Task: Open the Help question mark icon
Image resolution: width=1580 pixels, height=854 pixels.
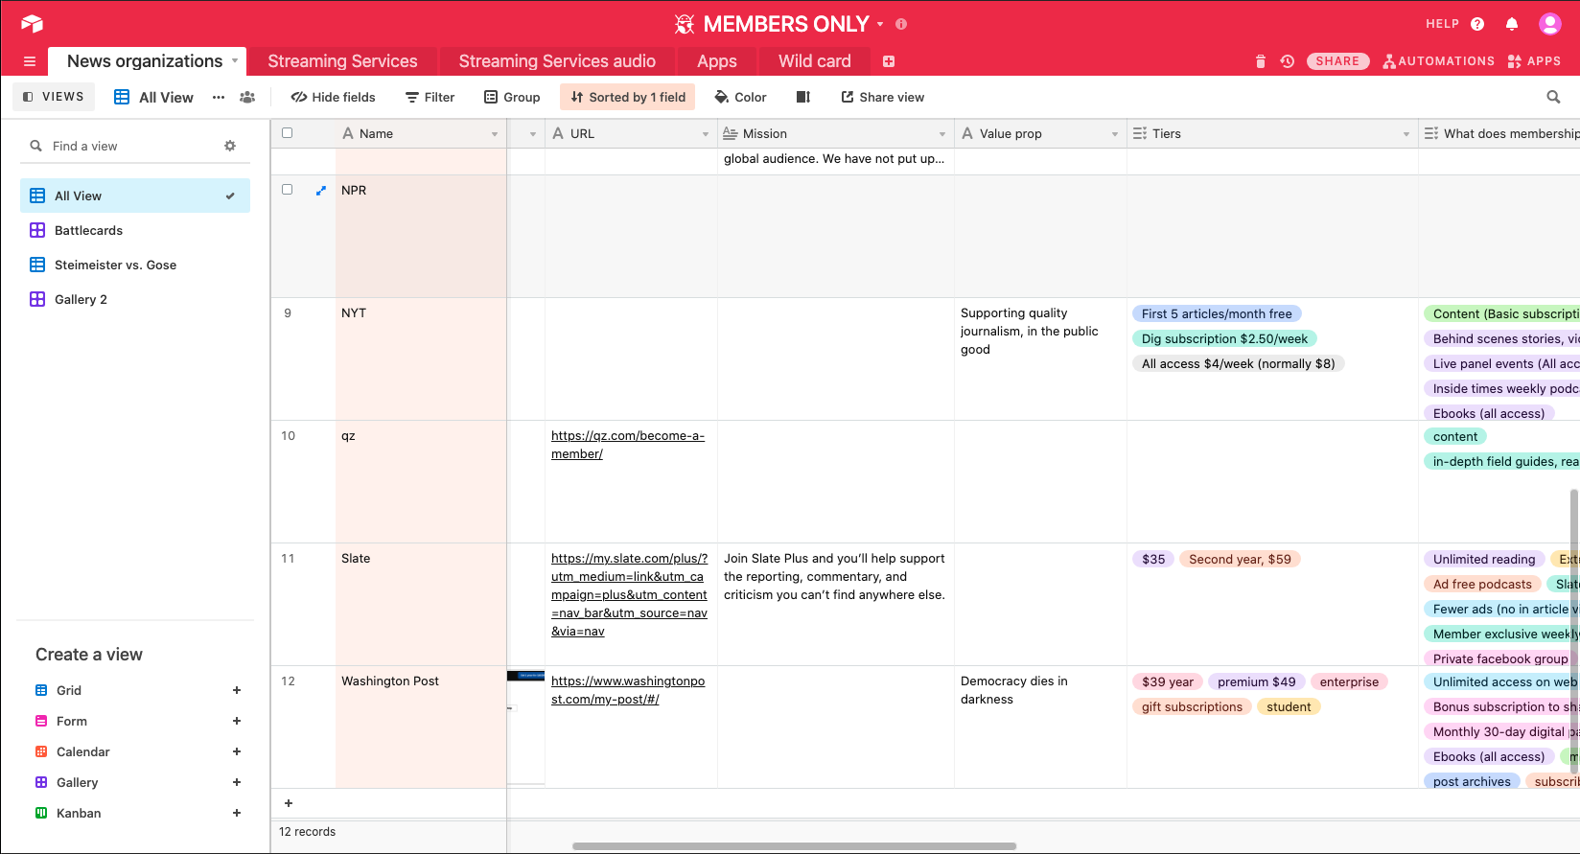Action: pyautogui.click(x=1477, y=24)
